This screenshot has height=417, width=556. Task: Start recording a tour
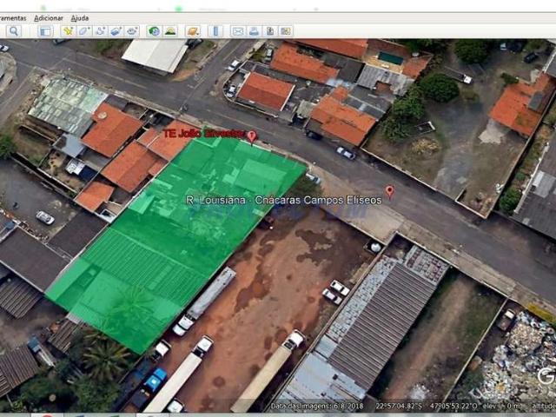(132, 31)
